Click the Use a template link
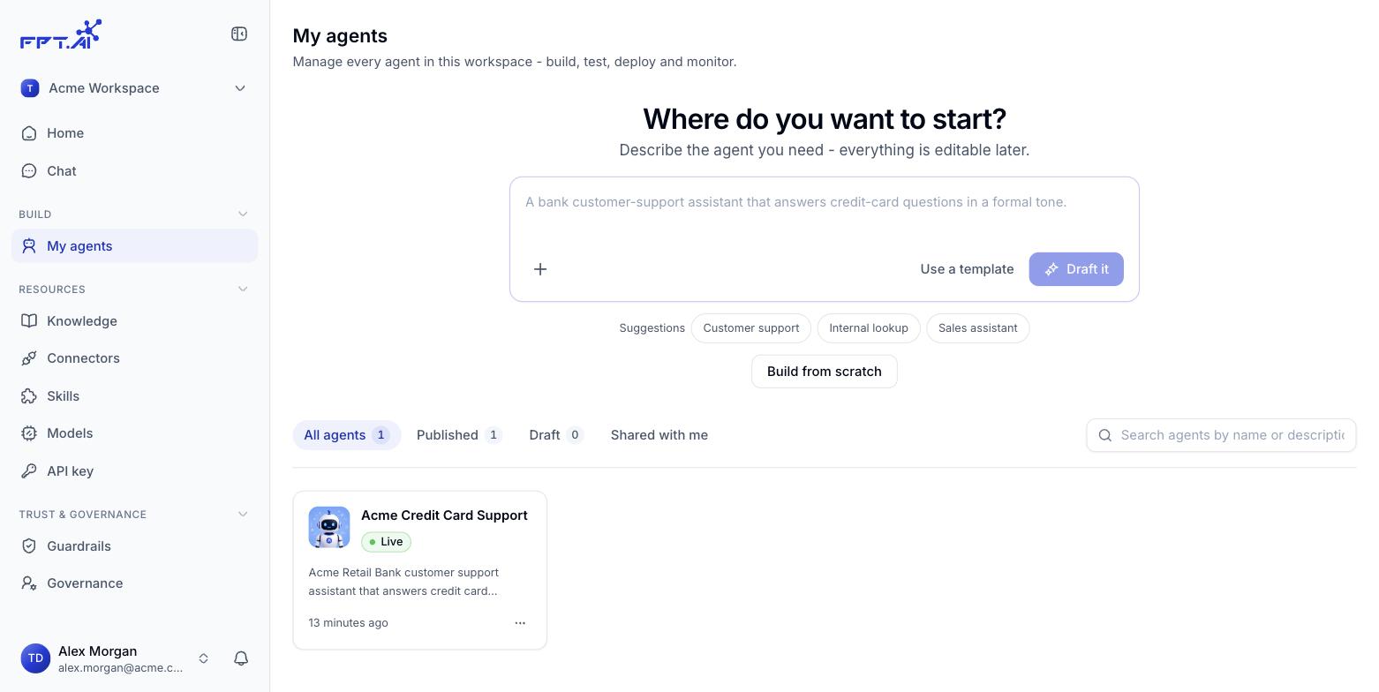Screen dimensions: 1379x692 click(967, 269)
